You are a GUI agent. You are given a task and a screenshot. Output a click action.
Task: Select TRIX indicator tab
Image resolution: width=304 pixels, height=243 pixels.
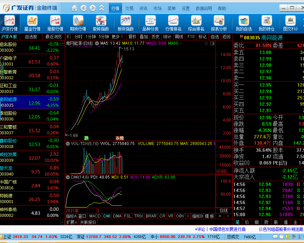point(139,216)
